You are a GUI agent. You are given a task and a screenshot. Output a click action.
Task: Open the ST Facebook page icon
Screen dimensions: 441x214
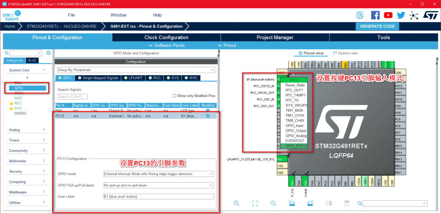click(375, 15)
